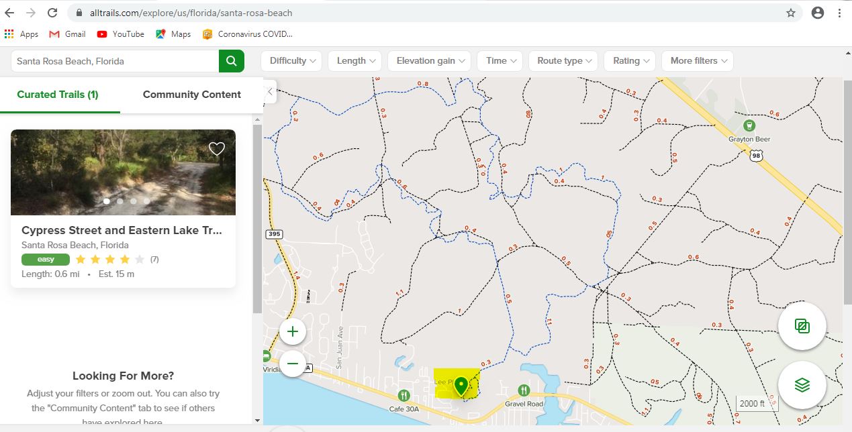The image size is (852, 432).
Task: Collapse the trail list side panel
Action: coord(270,91)
